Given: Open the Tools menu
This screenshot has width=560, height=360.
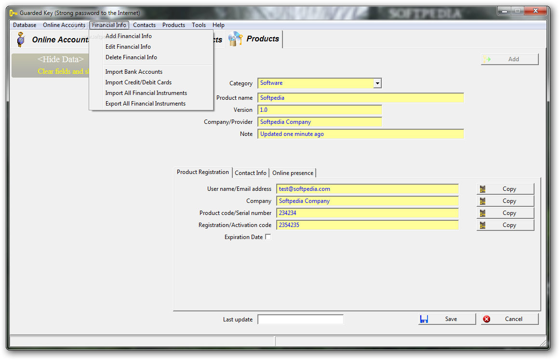Looking at the screenshot, I should [x=199, y=25].
